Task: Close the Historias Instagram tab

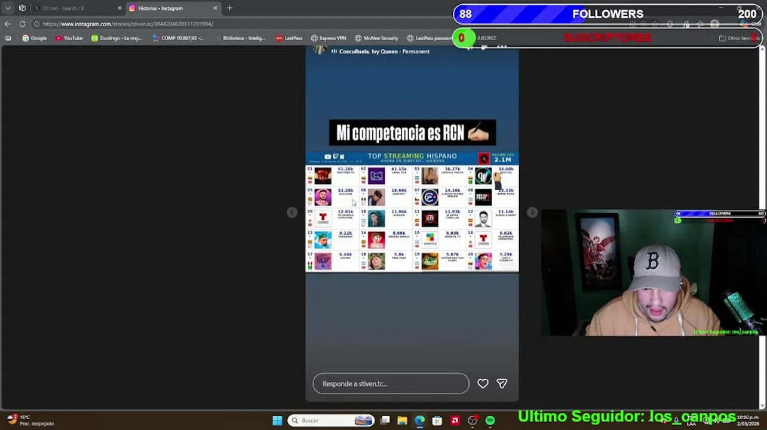Action: (x=215, y=8)
